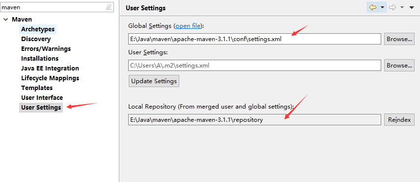The image size is (420, 182).
Task: Click the forward navigation arrow icon
Action: tap(392, 7)
